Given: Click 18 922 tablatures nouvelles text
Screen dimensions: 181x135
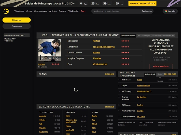Looking at the screenshot, I should (146, 124).
